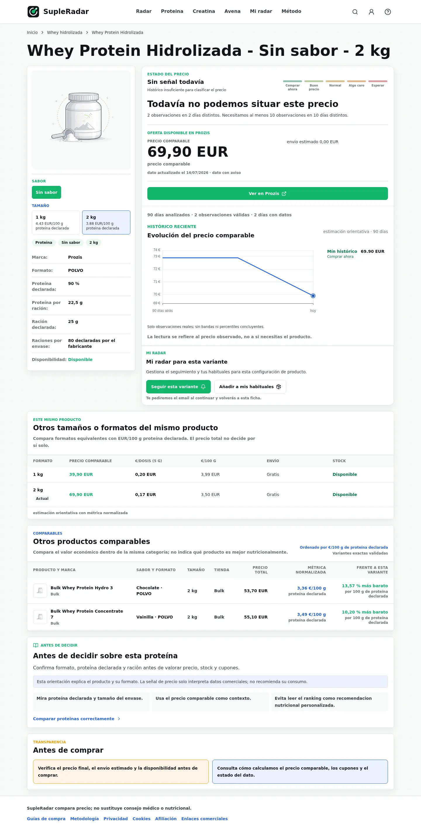
Task: Open Enlaces comerciales footer link
Action: click(x=205, y=819)
